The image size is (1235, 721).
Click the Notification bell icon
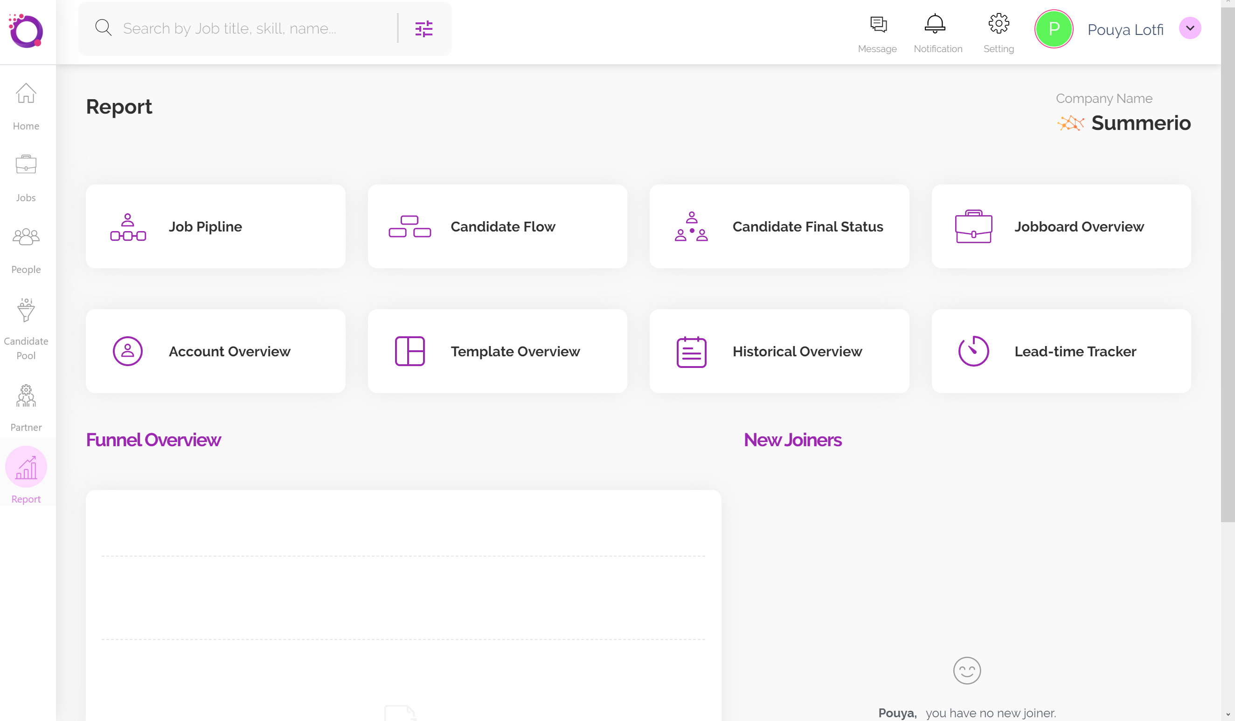(x=935, y=23)
